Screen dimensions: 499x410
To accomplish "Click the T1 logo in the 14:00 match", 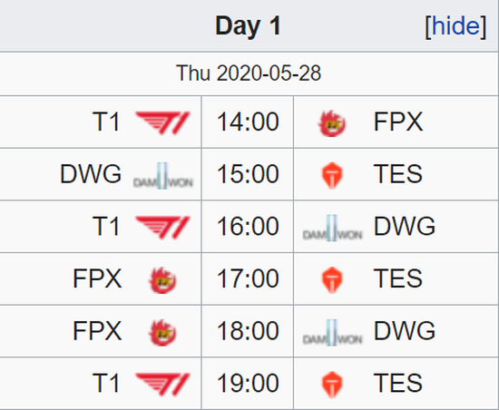I will 162,122.
